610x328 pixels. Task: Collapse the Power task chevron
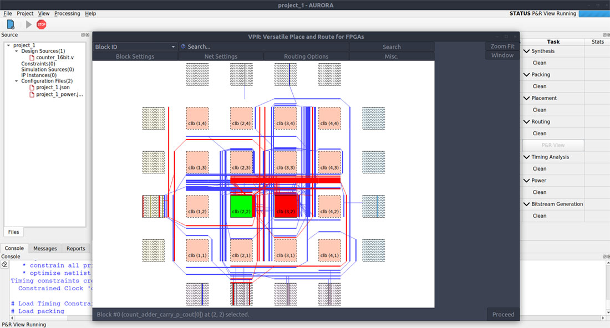pyautogui.click(x=527, y=180)
